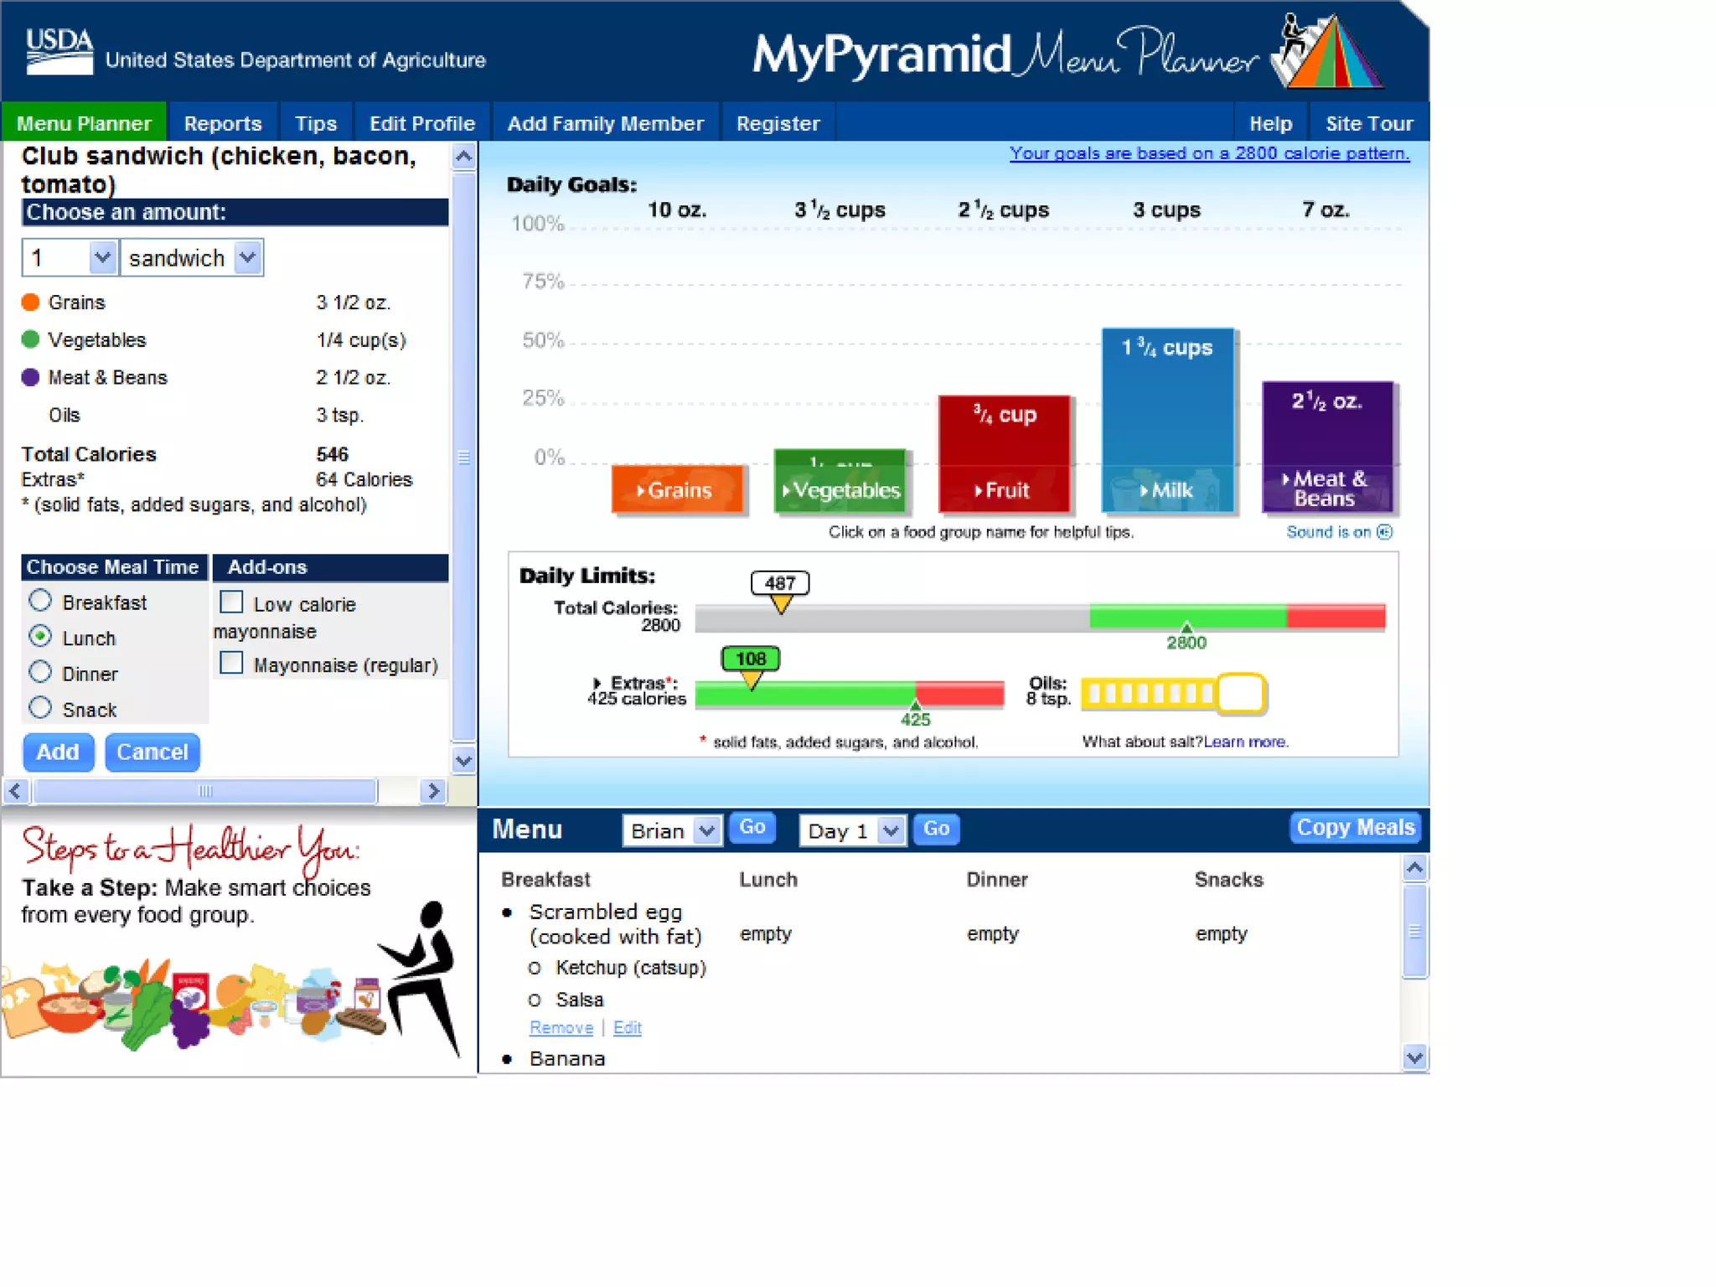Click the Add button
The height and width of the screenshot is (1287, 1716).
[58, 752]
